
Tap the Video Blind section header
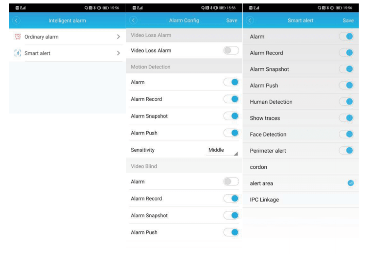tap(184, 166)
